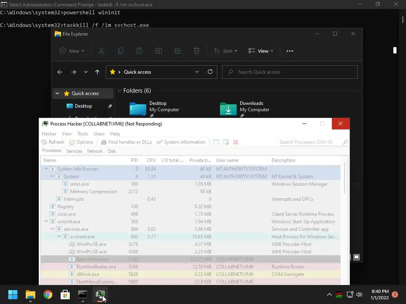Click Copy icon in File Explorer toolbar
Image resolution: width=406 pixels, height=304 pixels.
point(121,51)
